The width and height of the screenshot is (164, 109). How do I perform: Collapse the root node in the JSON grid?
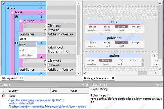coord(3,3)
